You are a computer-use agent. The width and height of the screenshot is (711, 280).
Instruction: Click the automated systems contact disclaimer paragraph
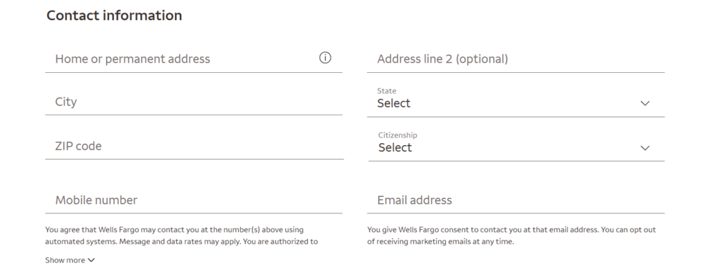tap(181, 236)
